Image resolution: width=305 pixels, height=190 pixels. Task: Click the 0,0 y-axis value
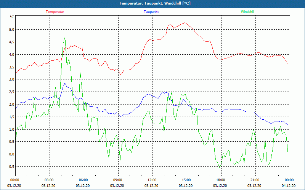(x=12, y=154)
